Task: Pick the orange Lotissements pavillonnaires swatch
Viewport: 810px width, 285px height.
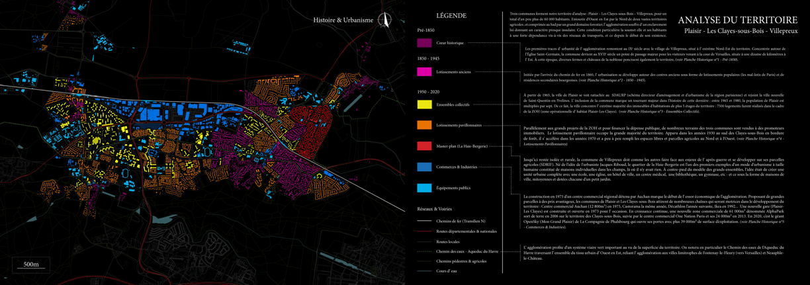Action: [x=424, y=125]
